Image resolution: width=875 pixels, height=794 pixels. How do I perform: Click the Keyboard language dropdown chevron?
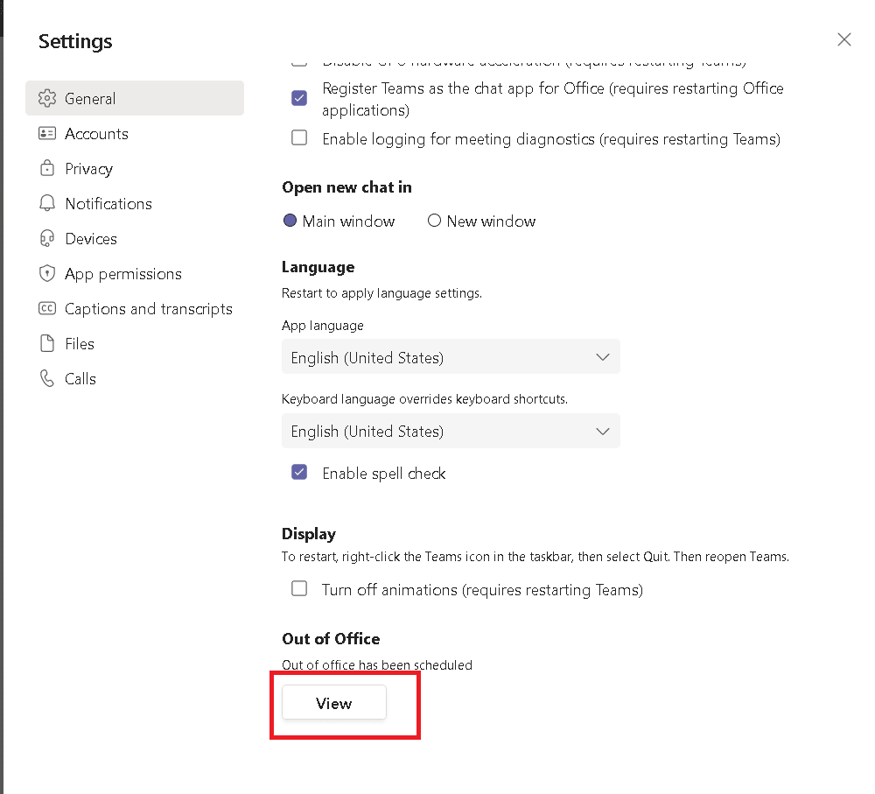point(603,431)
